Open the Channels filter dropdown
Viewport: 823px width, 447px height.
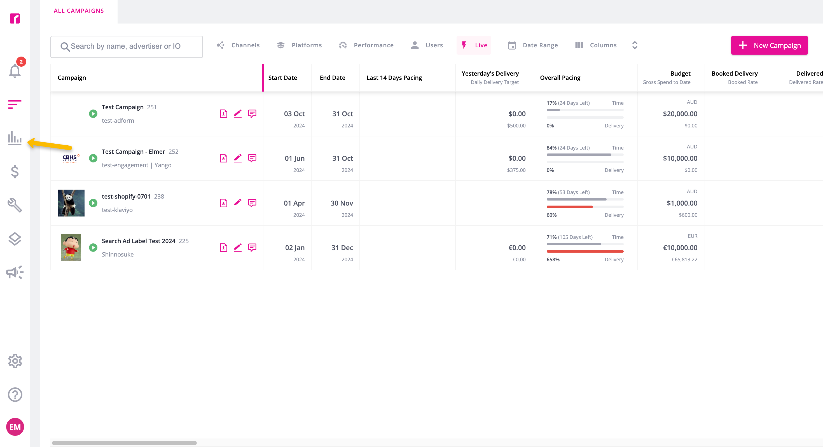[x=238, y=45]
